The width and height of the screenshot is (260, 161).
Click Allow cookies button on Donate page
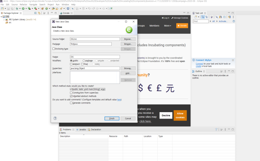tap(180, 115)
